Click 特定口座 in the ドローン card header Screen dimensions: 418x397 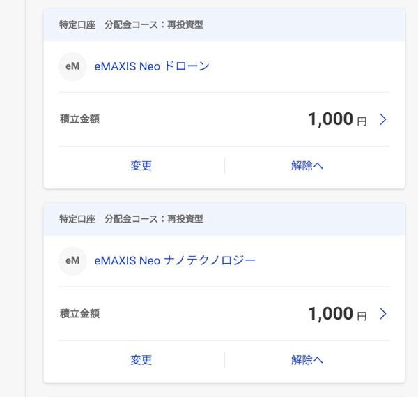tap(77, 25)
